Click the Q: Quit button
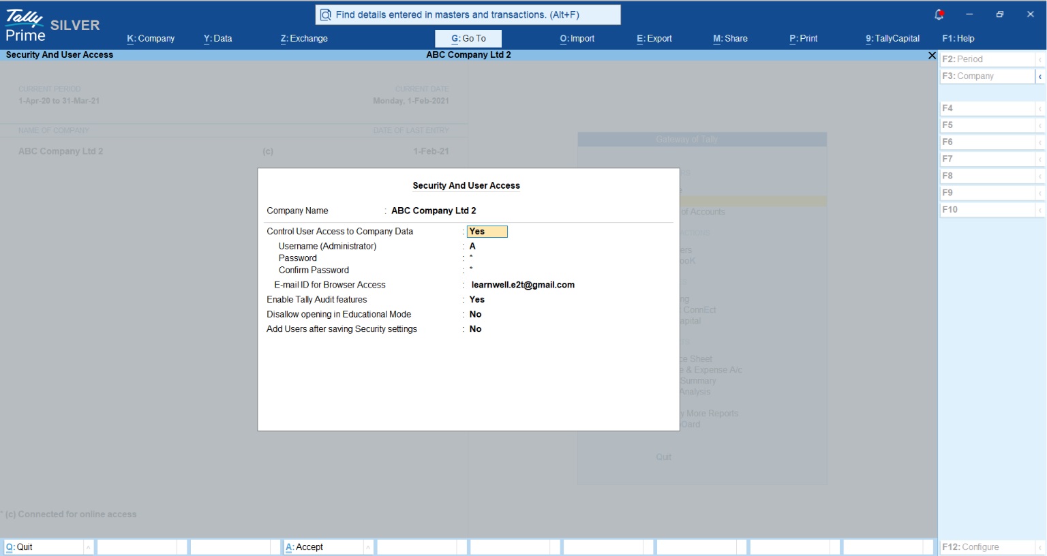 pyautogui.click(x=43, y=547)
